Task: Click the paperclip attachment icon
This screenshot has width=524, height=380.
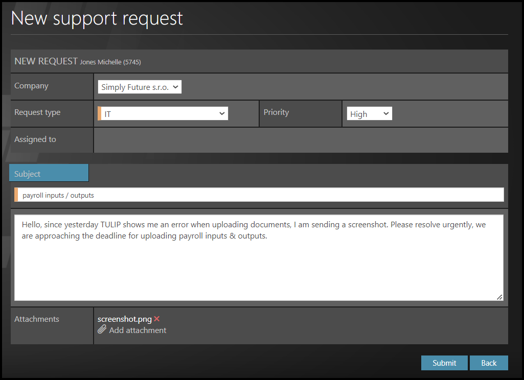Action: coord(102,330)
